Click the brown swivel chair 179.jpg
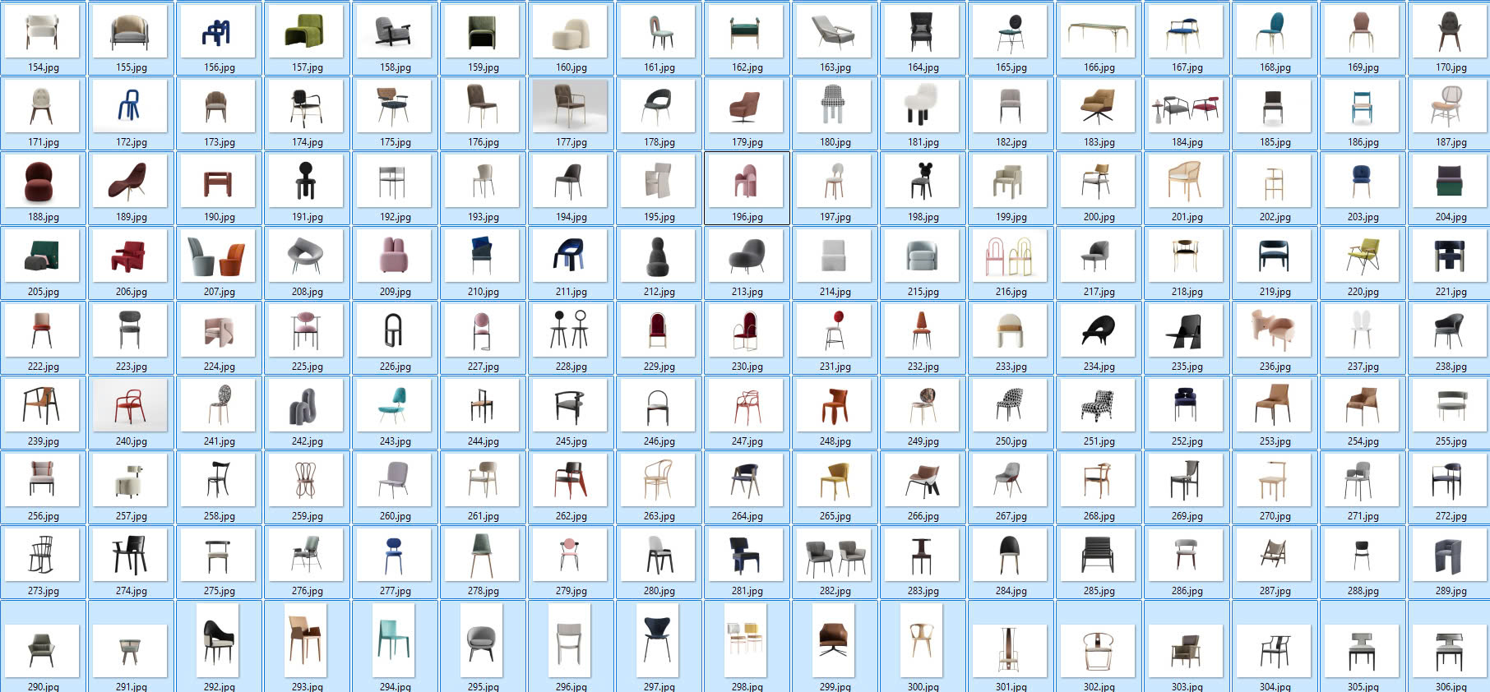Viewport: 1490px width, 692px height. (x=747, y=106)
